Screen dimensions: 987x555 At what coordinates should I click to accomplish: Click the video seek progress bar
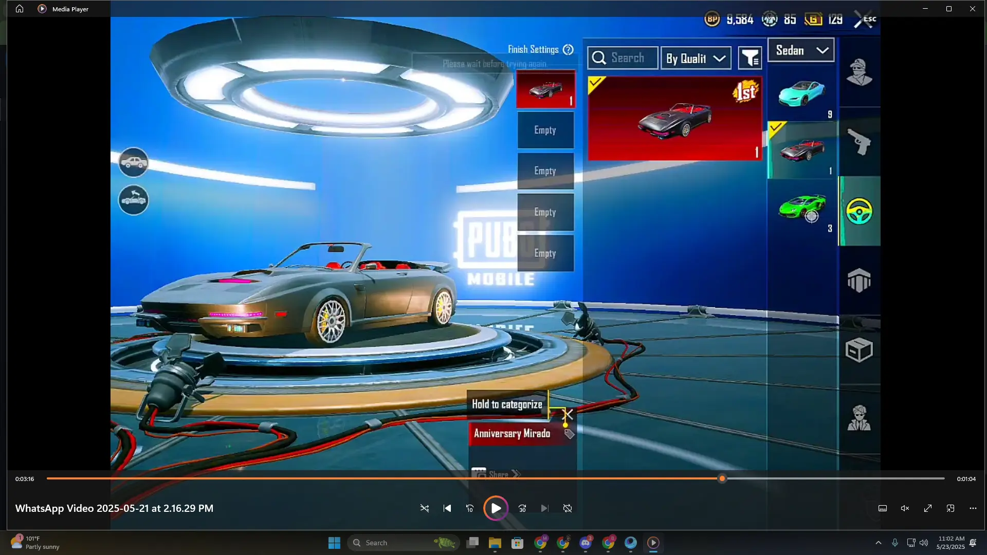360,478
